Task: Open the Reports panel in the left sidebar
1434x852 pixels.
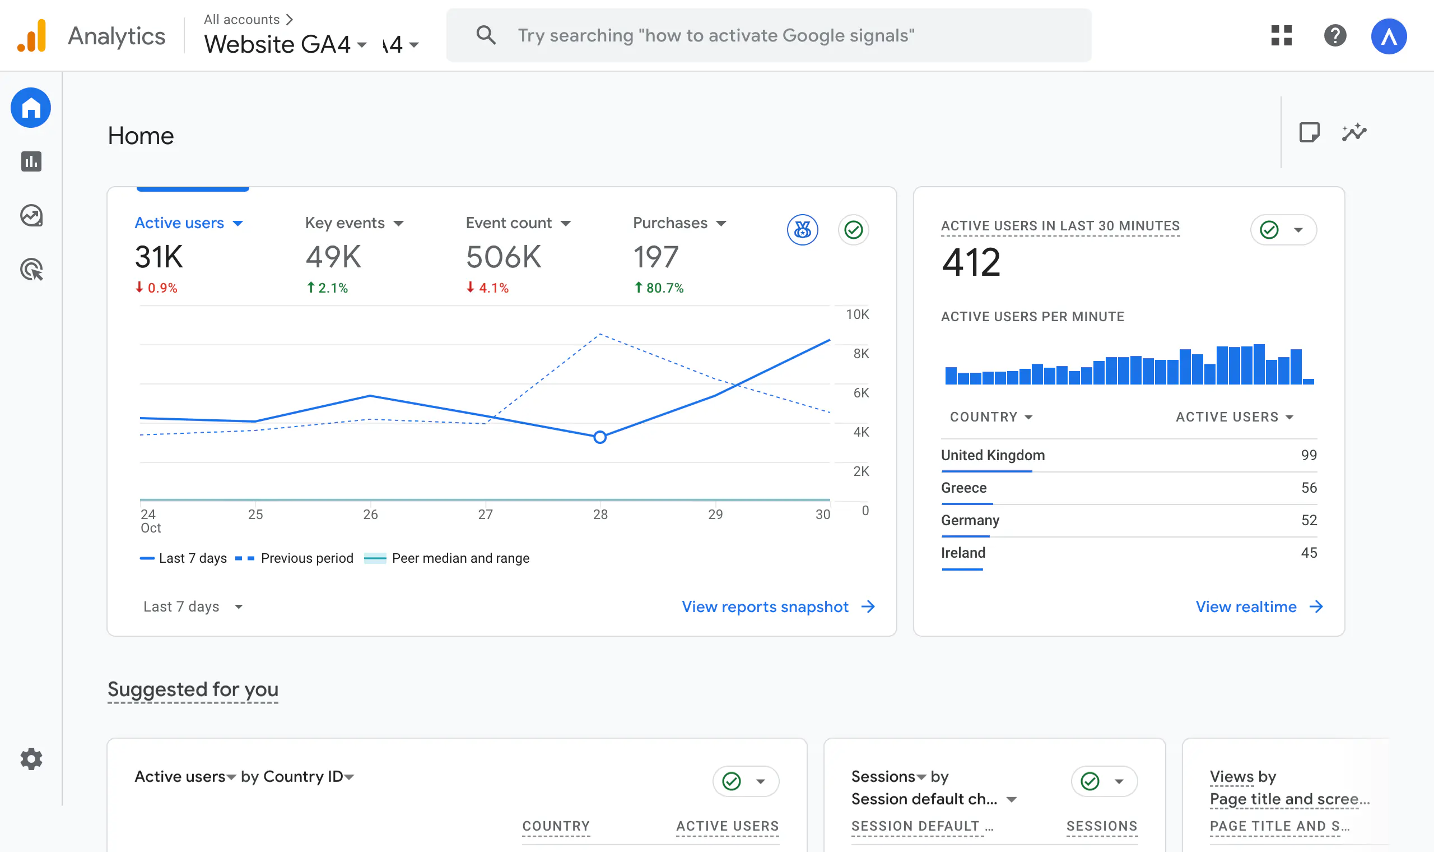Action: point(32,161)
